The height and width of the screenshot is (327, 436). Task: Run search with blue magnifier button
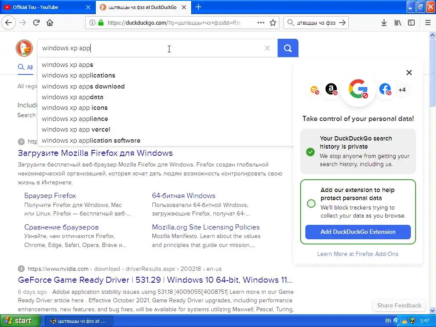tap(288, 48)
